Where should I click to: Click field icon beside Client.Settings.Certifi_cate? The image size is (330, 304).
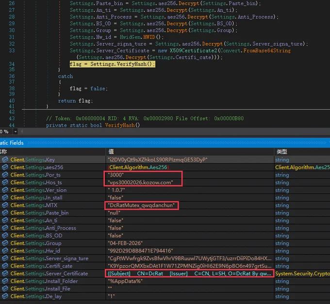(x=5, y=266)
